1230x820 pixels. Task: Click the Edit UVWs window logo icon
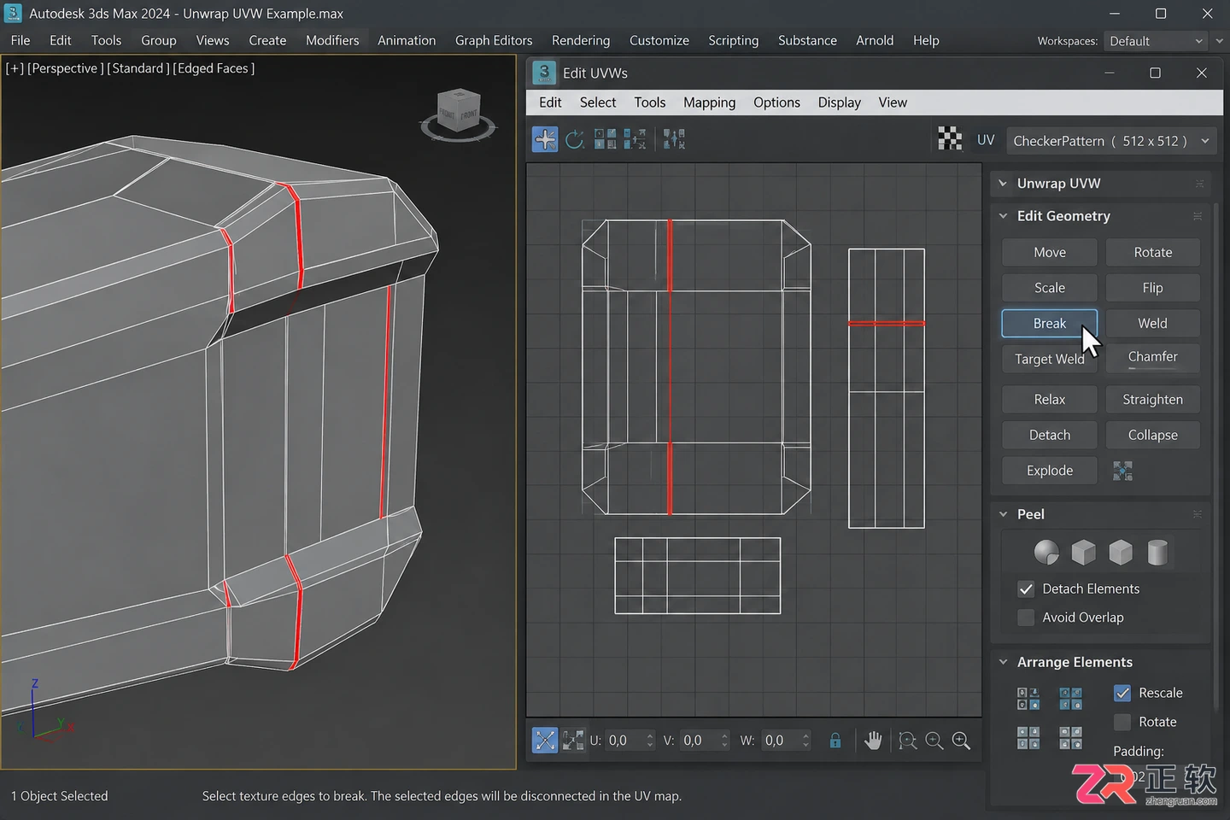click(544, 73)
